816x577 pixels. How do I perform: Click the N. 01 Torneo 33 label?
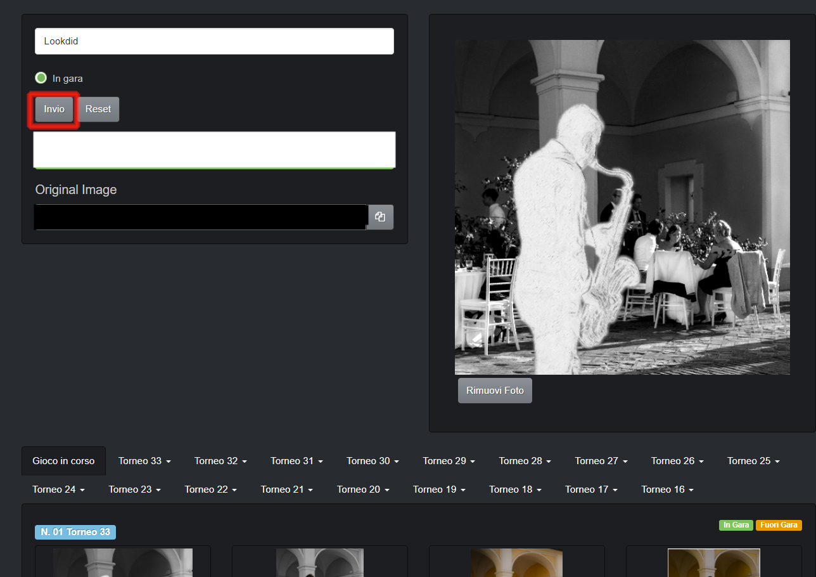point(75,532)
